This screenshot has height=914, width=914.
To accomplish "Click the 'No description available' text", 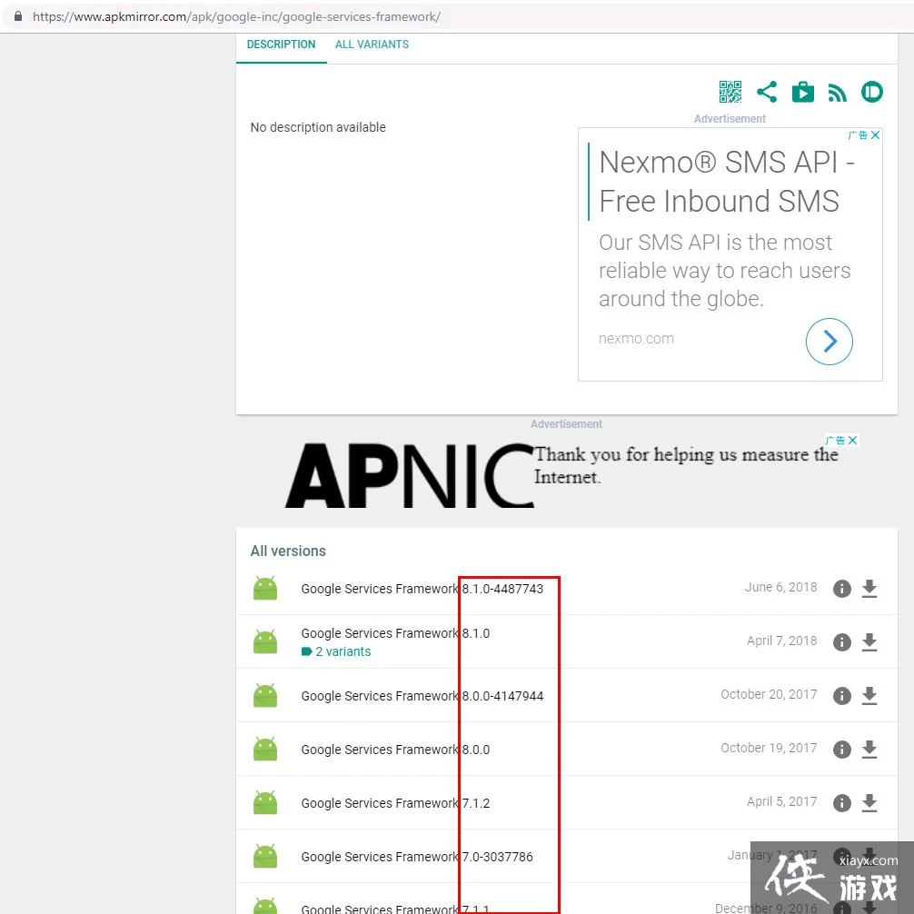I will tap(318, 127).
